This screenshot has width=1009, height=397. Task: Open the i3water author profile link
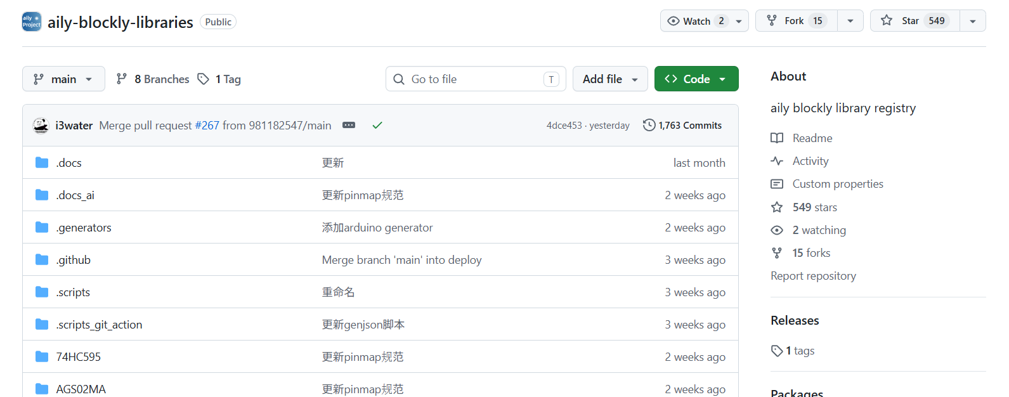(74, 126)
